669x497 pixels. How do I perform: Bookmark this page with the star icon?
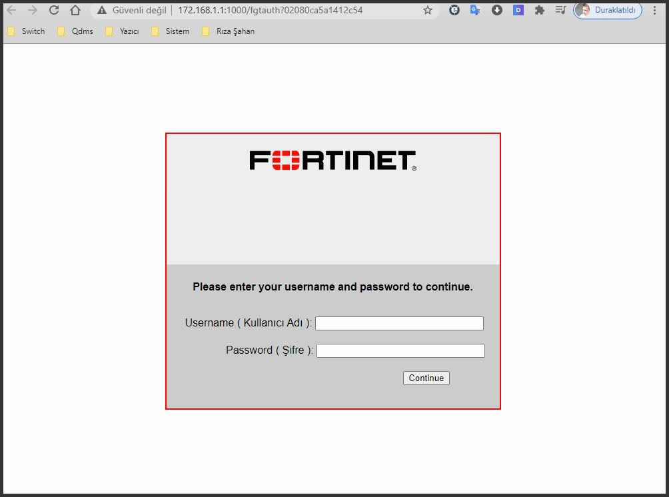pyautogui.click(x=428, y=10)
